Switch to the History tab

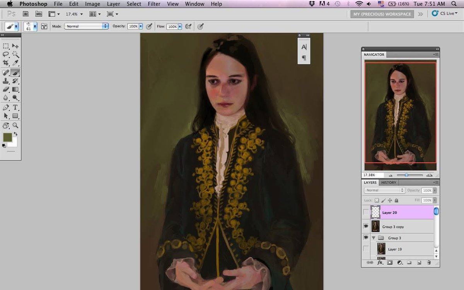389,183
